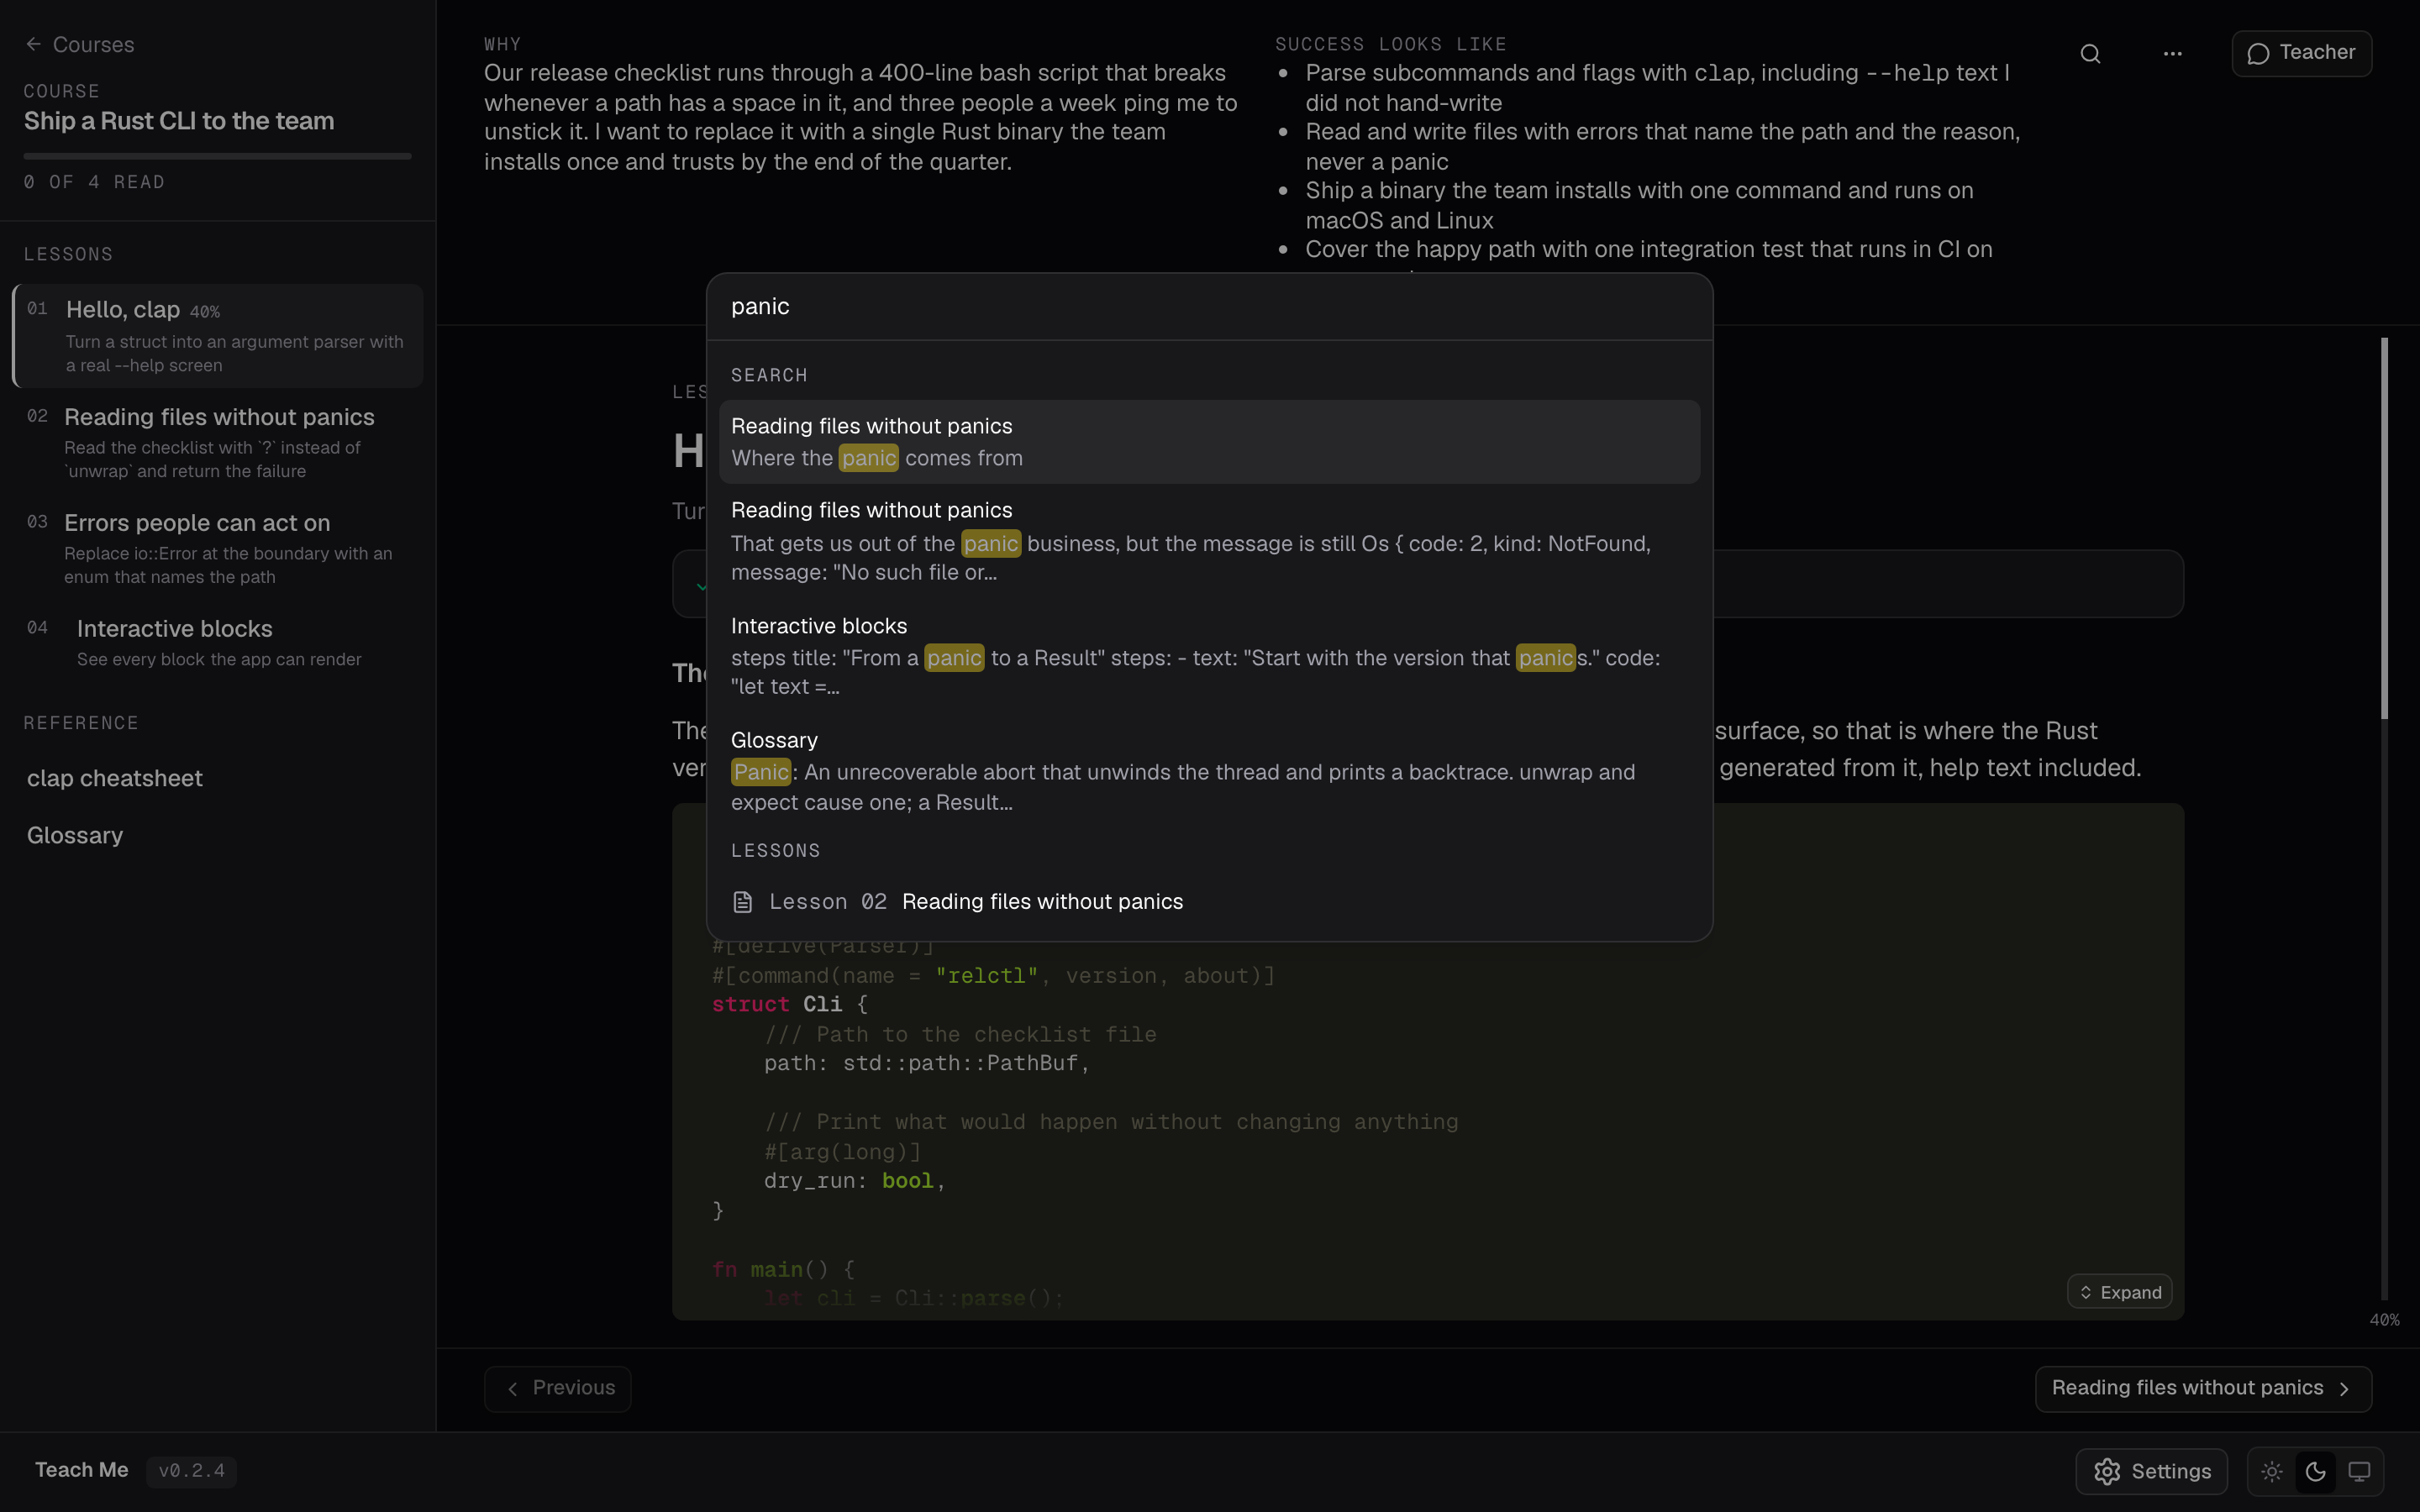Open lesson 03 Errors people can act on

click(218, 548)
